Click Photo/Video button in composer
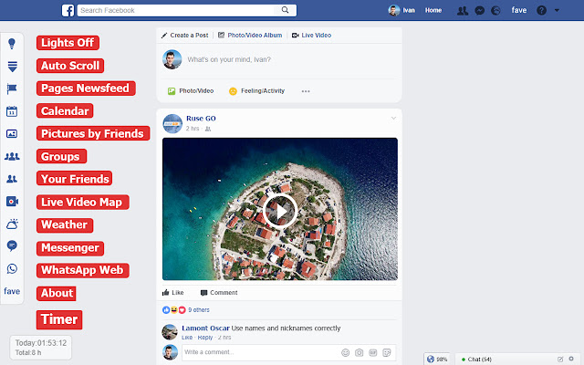This screenshot has height=365, width=584. [191, 91]
